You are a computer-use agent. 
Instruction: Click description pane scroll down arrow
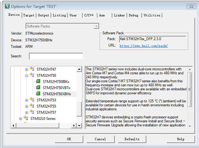pyautogui.click(x=190, y=126)
